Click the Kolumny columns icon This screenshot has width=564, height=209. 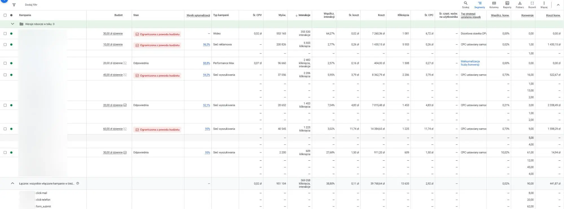pos(494,3)
